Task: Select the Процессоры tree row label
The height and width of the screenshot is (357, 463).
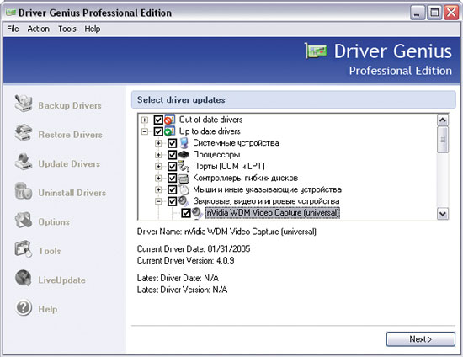Action: coord(216,155)
